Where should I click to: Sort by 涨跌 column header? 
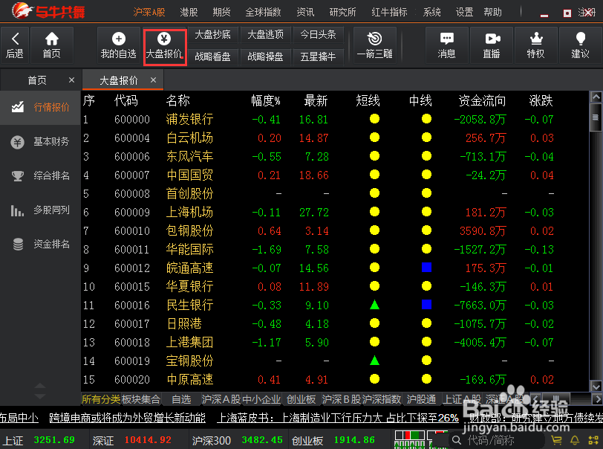click(541, 101)
